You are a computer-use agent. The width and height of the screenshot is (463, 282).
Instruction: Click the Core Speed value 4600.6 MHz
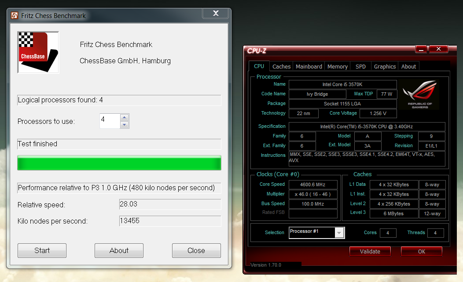click(x=313, y=185)
